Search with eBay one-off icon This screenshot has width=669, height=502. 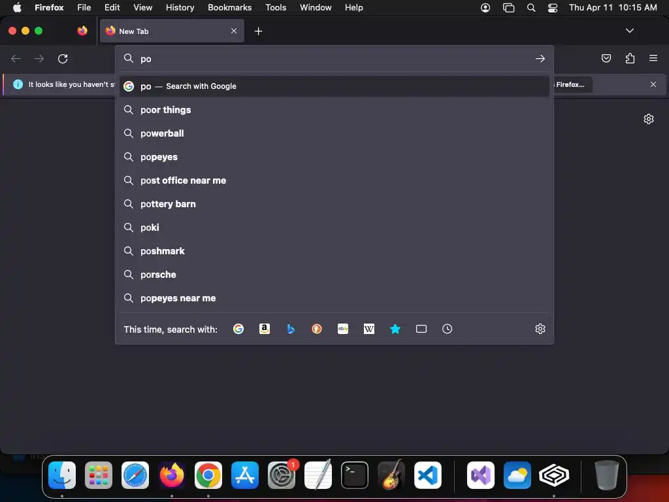343,329
